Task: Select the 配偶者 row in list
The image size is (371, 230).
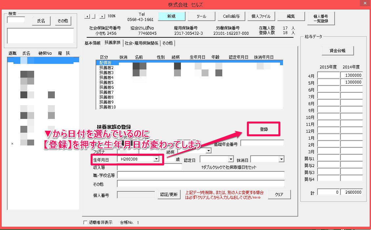Action: point(189,63)
